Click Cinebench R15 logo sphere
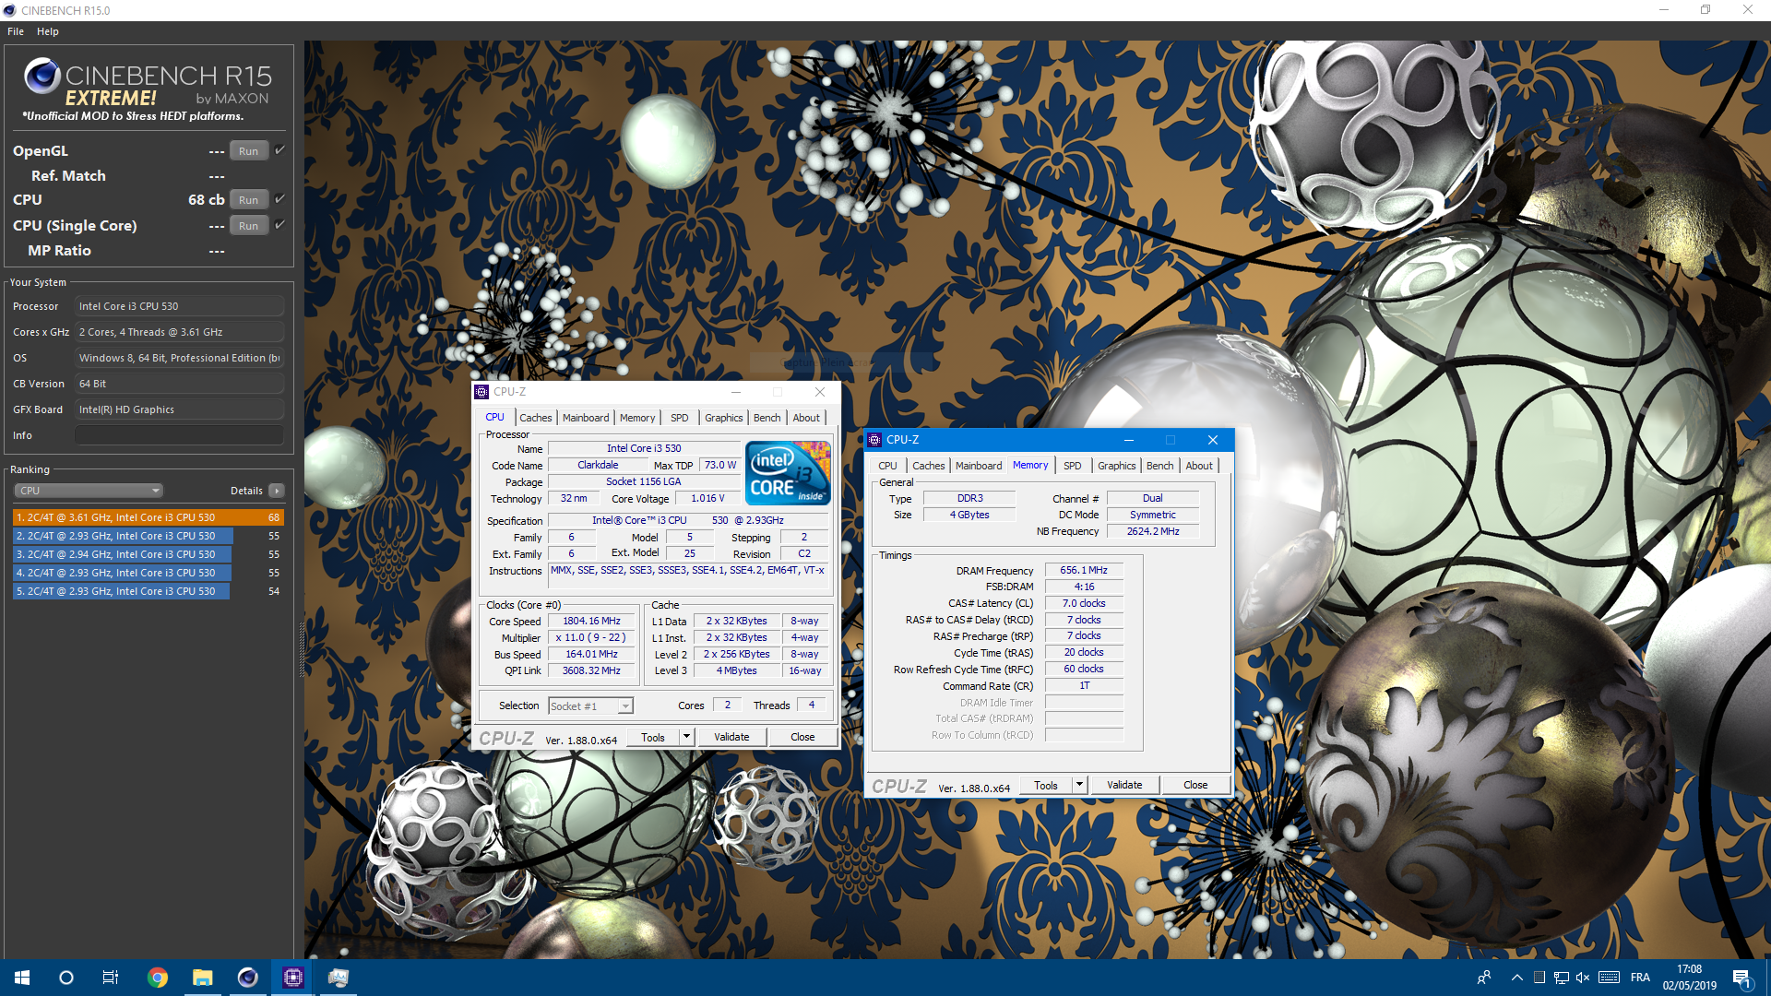 click(x=42, y=76)
